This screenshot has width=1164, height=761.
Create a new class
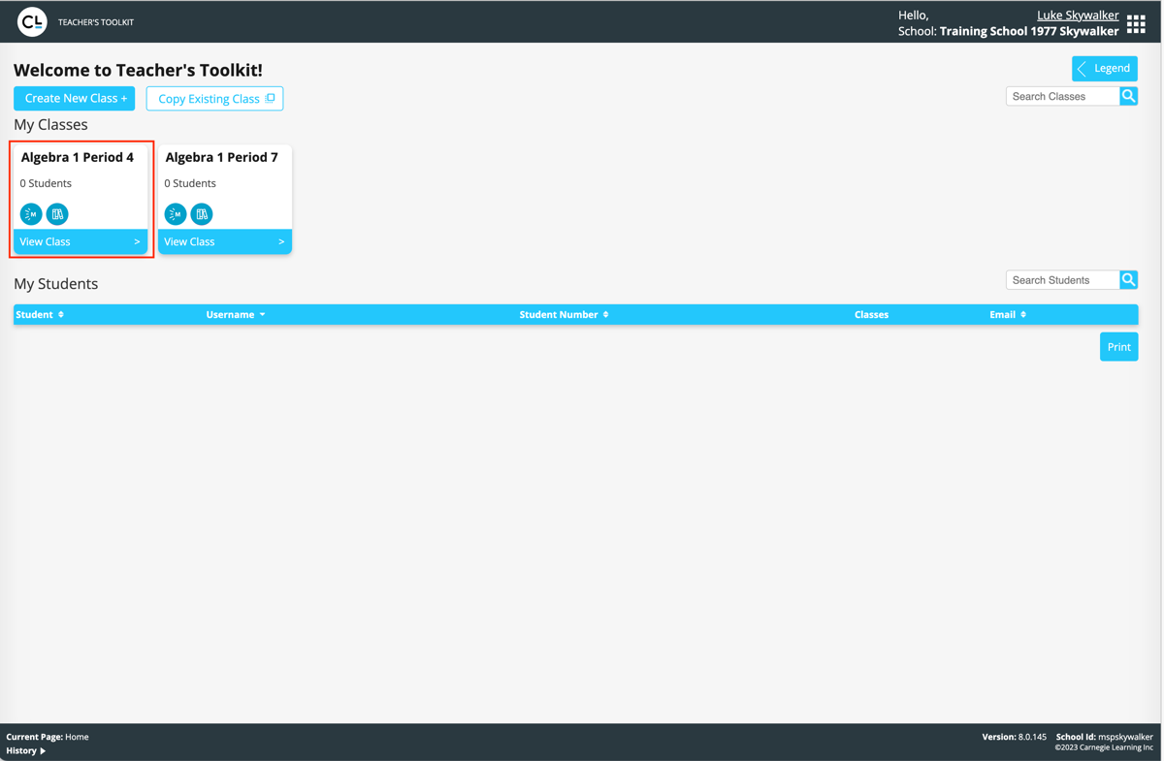click(75, 98)
